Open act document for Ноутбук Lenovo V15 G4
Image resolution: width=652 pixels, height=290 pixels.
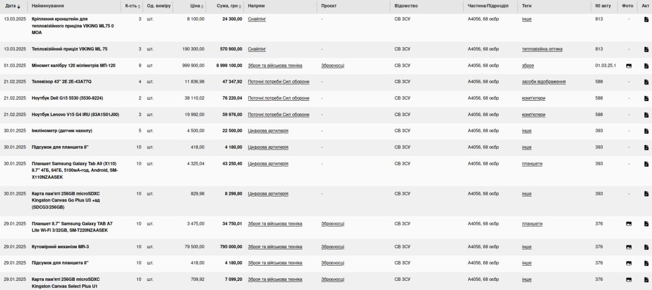pyautogui.click(x=646, y=114)
